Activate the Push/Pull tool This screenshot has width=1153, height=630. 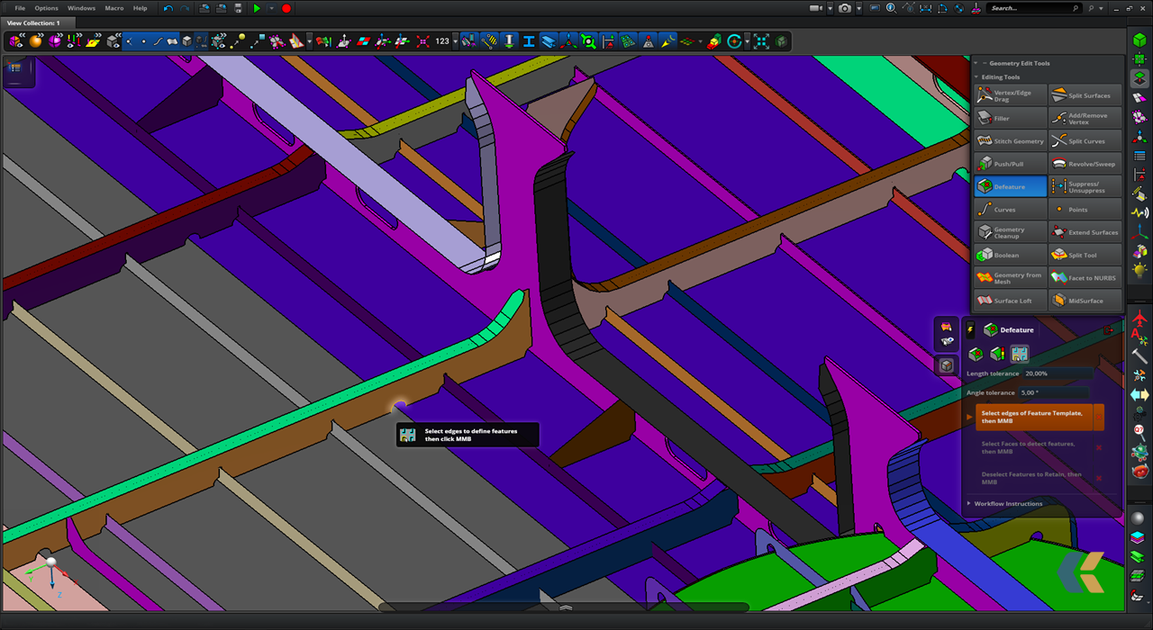click(x=1010, y=163)
